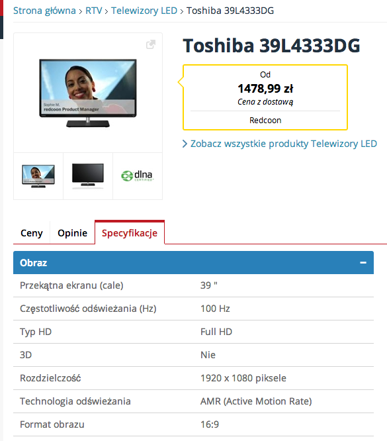Switch to the Opinie tab

pos(72,233)
